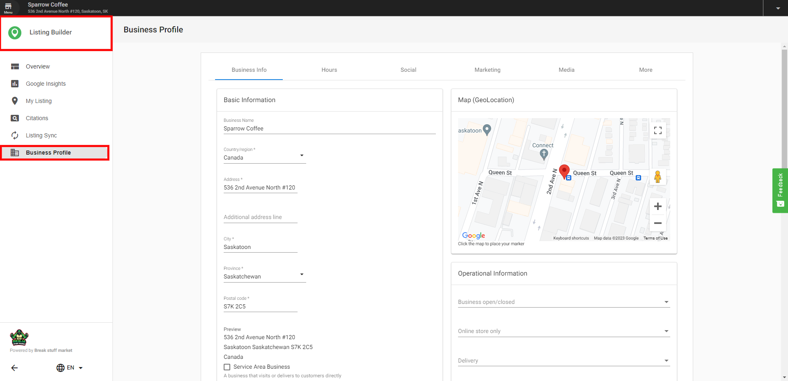Switch to the Social tab

[x=408, y=70]
